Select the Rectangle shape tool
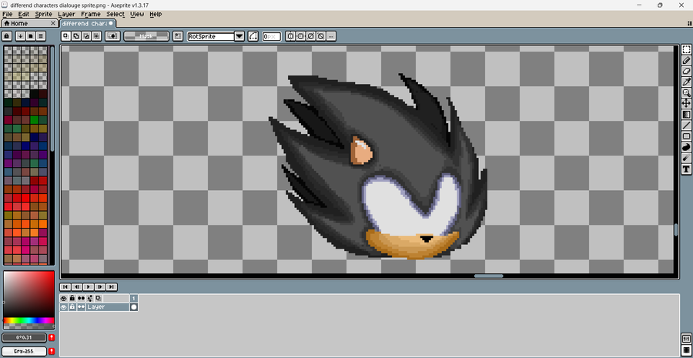Image resolution: width=693 pixels, height=358 pixels. click(x=686, y=136)
